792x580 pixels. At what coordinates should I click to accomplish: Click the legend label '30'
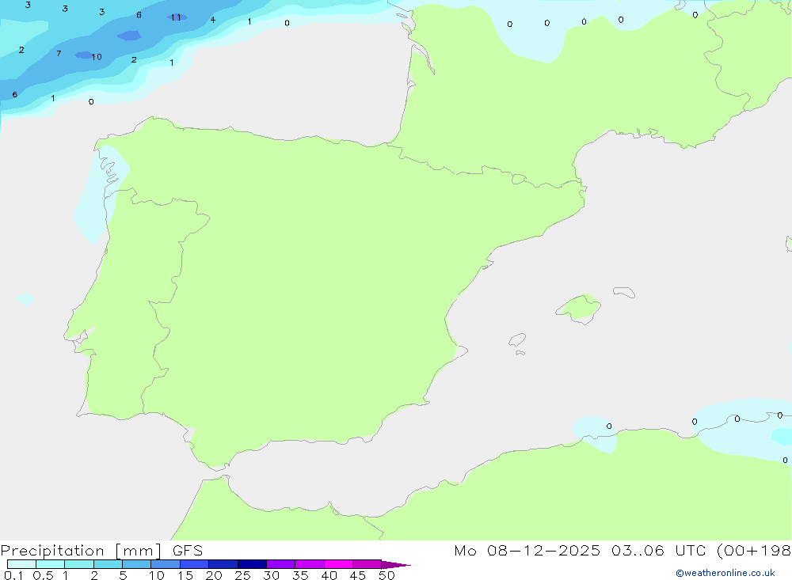point(271,575)
